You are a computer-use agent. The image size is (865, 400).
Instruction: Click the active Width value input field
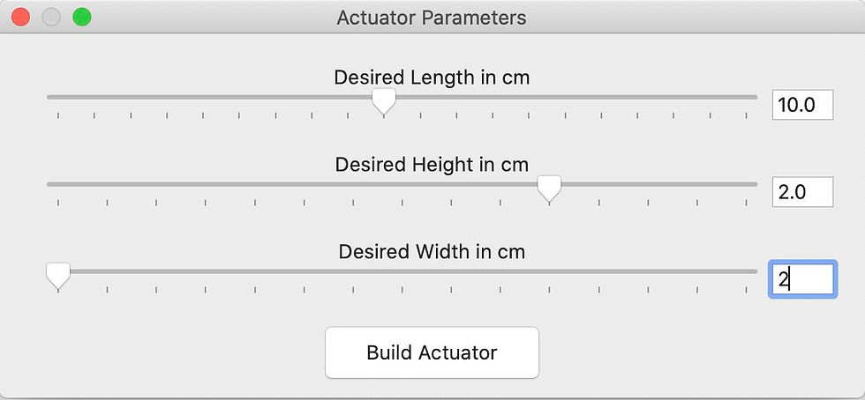click(x=802, y=279)
